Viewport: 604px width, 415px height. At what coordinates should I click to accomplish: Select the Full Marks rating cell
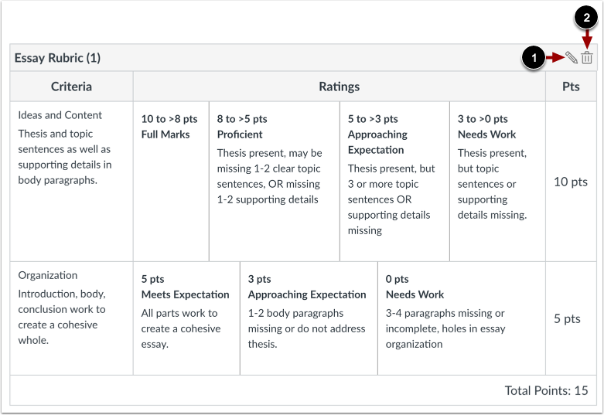click(x=171, y=182)
